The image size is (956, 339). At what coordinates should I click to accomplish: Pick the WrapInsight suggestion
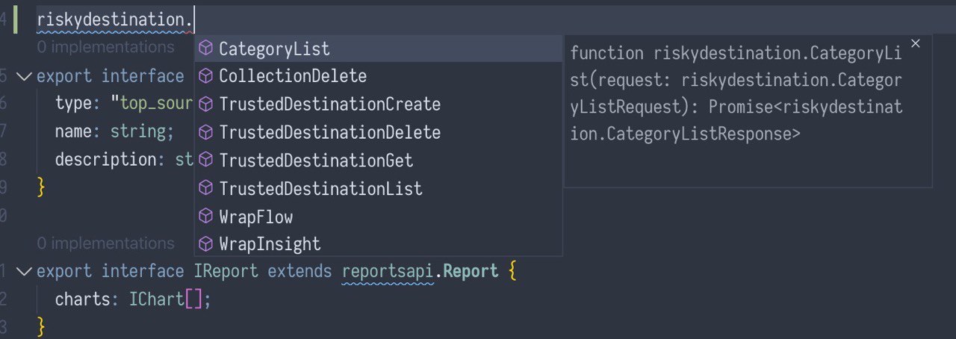tap(379, 244)
